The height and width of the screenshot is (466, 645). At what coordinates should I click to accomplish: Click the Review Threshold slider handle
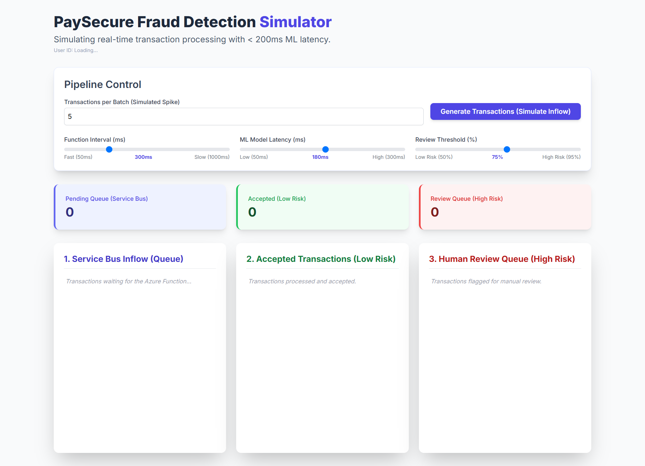[507, 149]
